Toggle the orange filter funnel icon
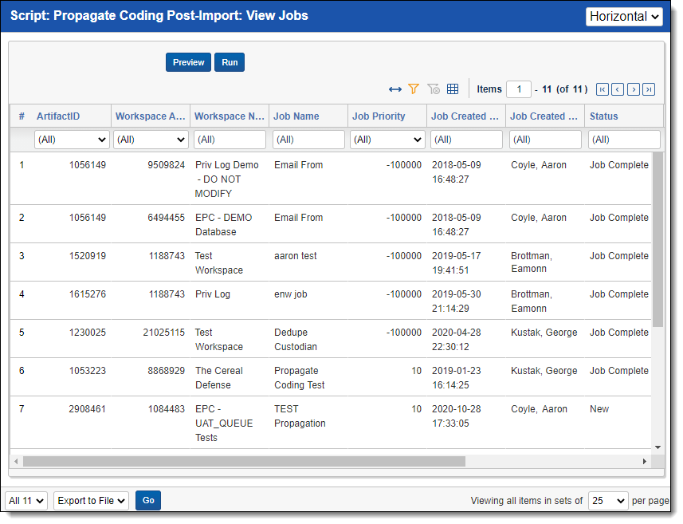This screenshot has height=524, width=683. [x=414, y=89]
